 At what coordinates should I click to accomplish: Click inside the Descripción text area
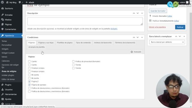point(85,21)
